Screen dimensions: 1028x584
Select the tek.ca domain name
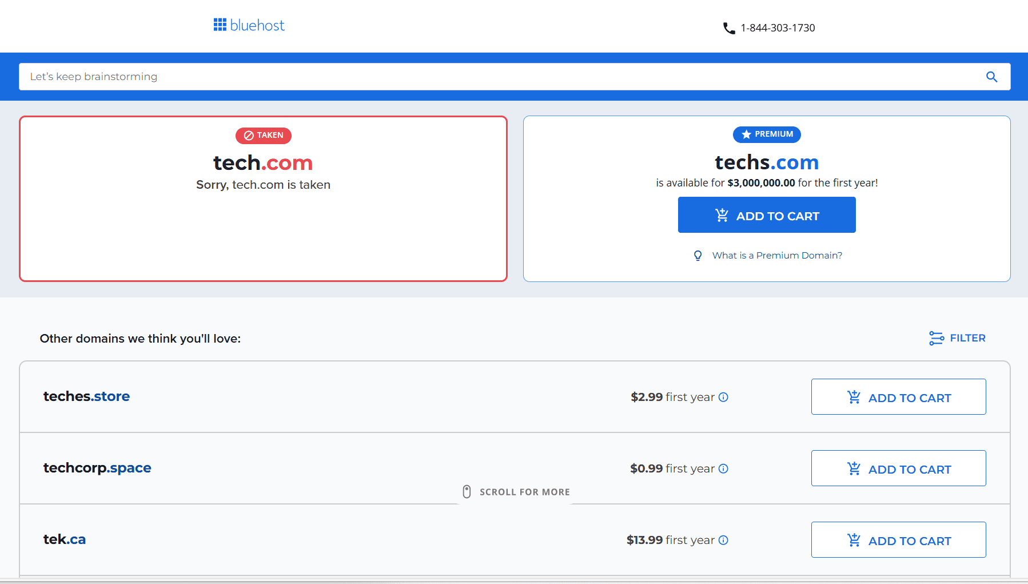pos(64,539)
